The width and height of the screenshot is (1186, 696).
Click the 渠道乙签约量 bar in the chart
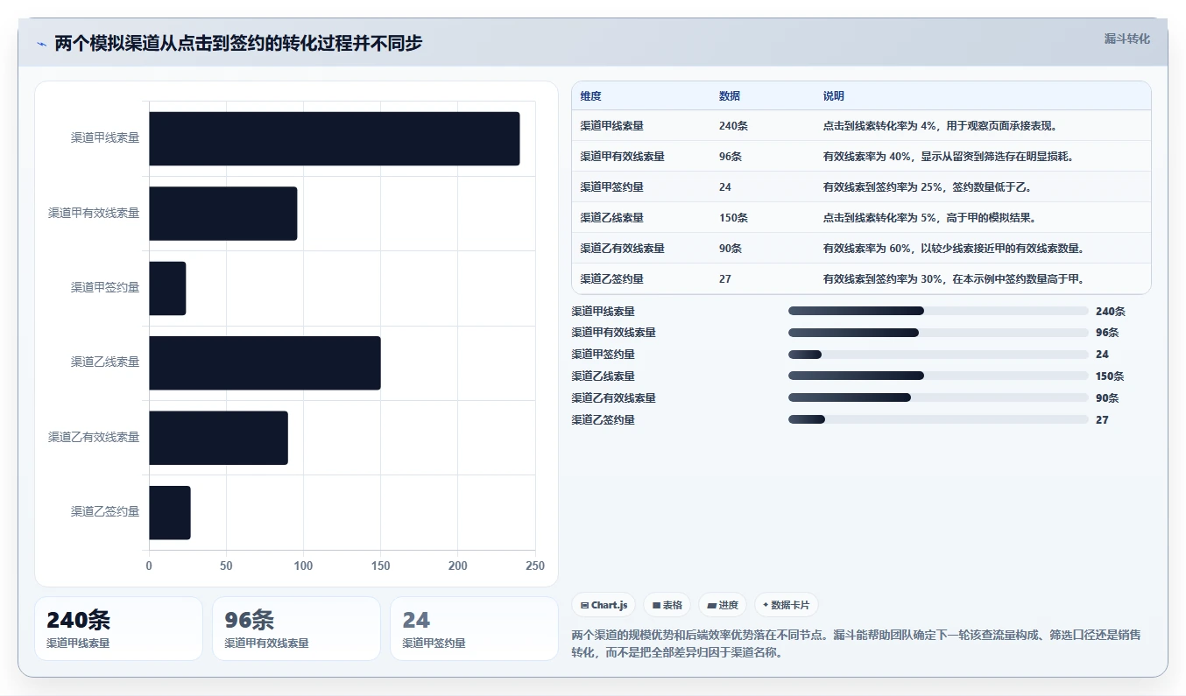(170, 512)
